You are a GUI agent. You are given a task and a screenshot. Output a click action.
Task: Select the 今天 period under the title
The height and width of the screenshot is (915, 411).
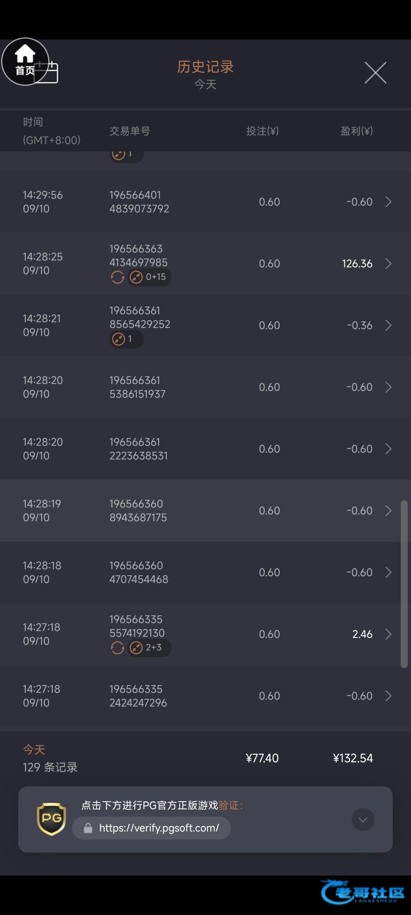tap(205, 84)
